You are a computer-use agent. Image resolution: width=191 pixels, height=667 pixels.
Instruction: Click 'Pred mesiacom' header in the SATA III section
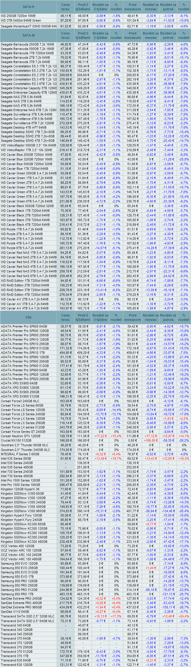[x=133, y=35]
